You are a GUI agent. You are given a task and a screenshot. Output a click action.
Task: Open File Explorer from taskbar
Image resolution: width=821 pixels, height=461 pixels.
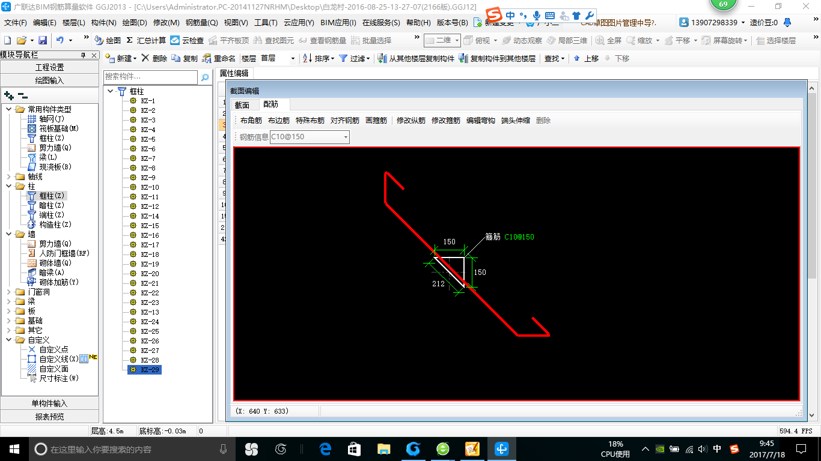tap(383, 449)
